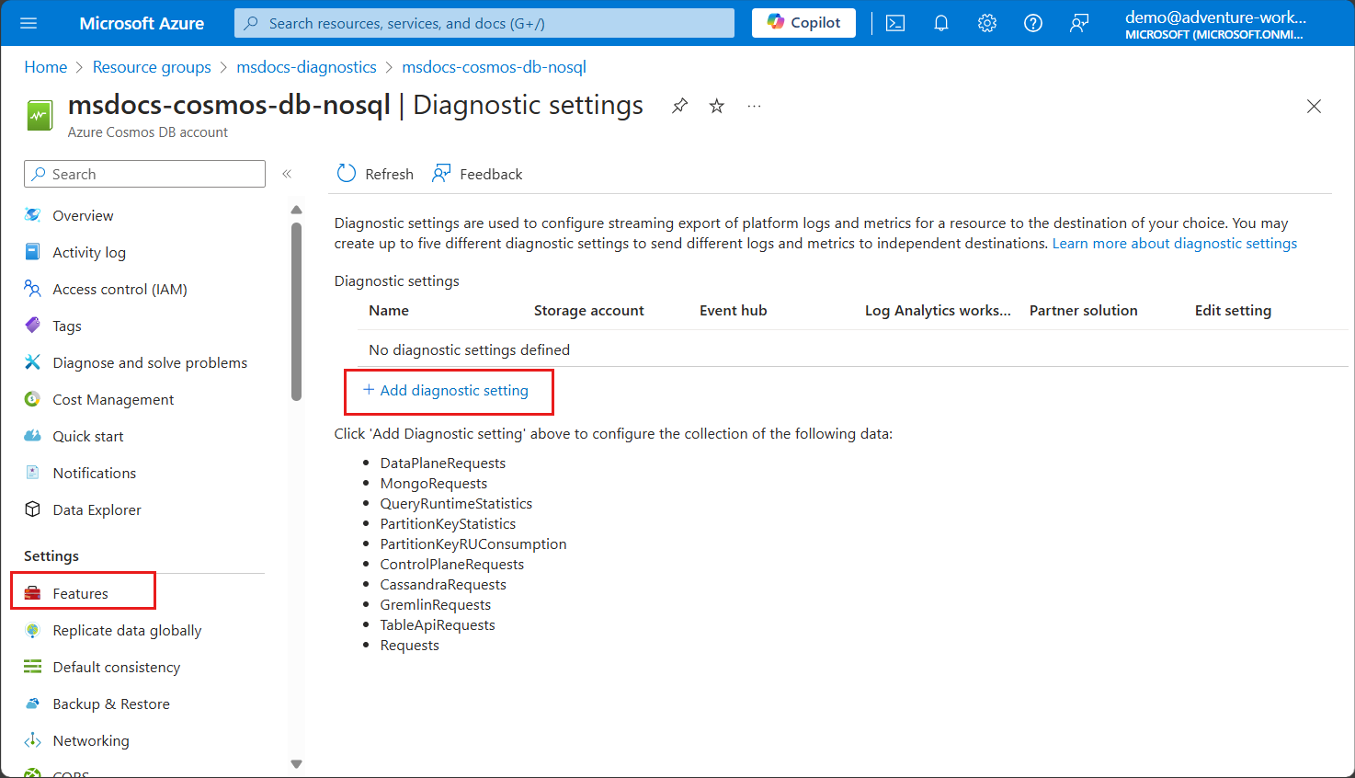Open the help question mark menu

point(1033,23)
